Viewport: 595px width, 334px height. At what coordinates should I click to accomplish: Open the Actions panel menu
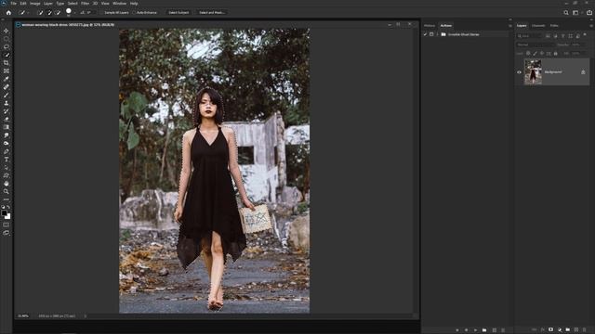[510, 26]
